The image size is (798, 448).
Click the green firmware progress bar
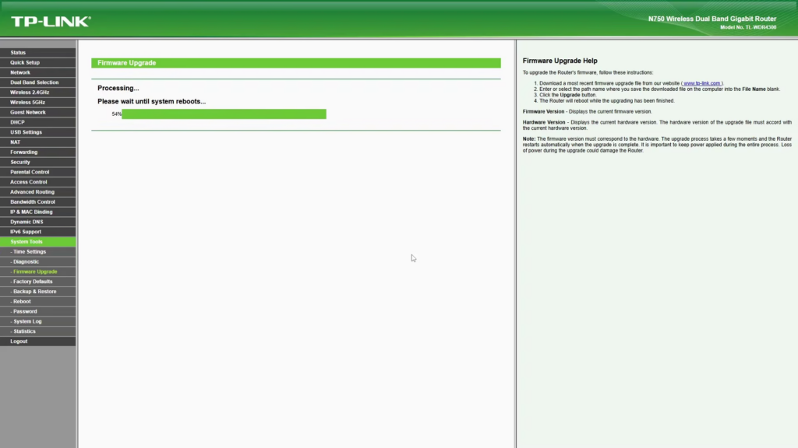coord(224,114)
